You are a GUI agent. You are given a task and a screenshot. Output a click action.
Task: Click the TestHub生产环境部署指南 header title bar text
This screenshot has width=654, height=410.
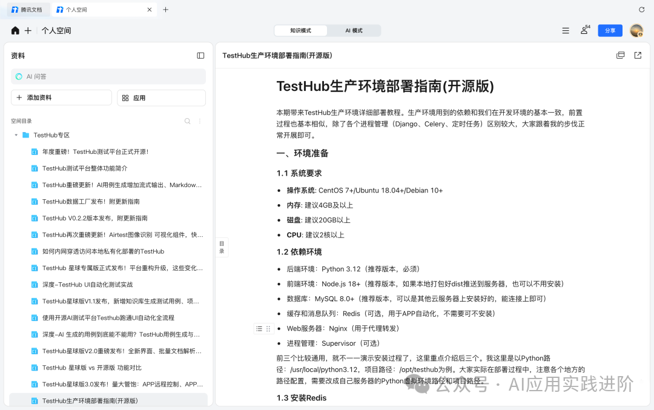[277, 56]
